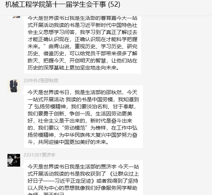Click 贾济宇's message bubble about 世界读书日
212x195 pixels.
(83, 177)
